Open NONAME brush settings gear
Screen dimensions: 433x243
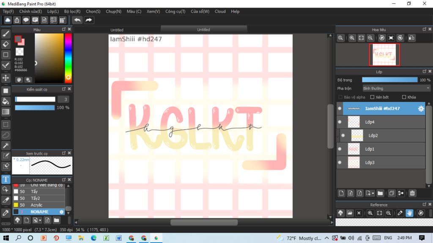pos(61,212)
